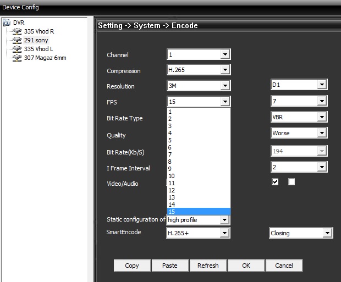Click the 291 sony camera icon
Screen dimensions: 341x282
[16, 40]
